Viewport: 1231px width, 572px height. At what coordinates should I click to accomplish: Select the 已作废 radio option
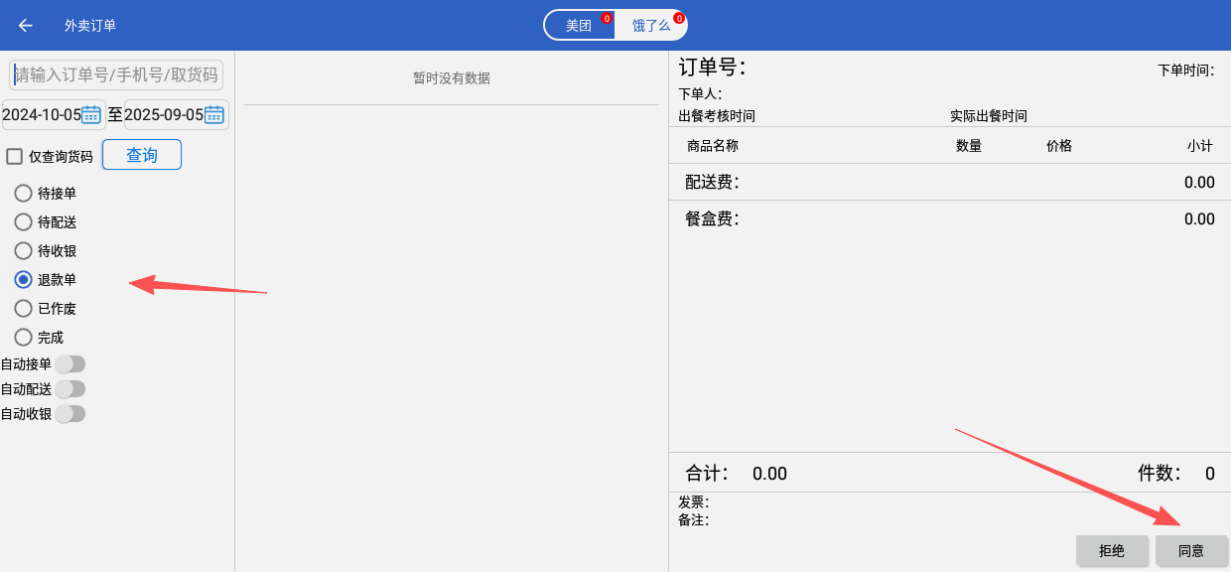pyautogui.click(x=24, y=308)
